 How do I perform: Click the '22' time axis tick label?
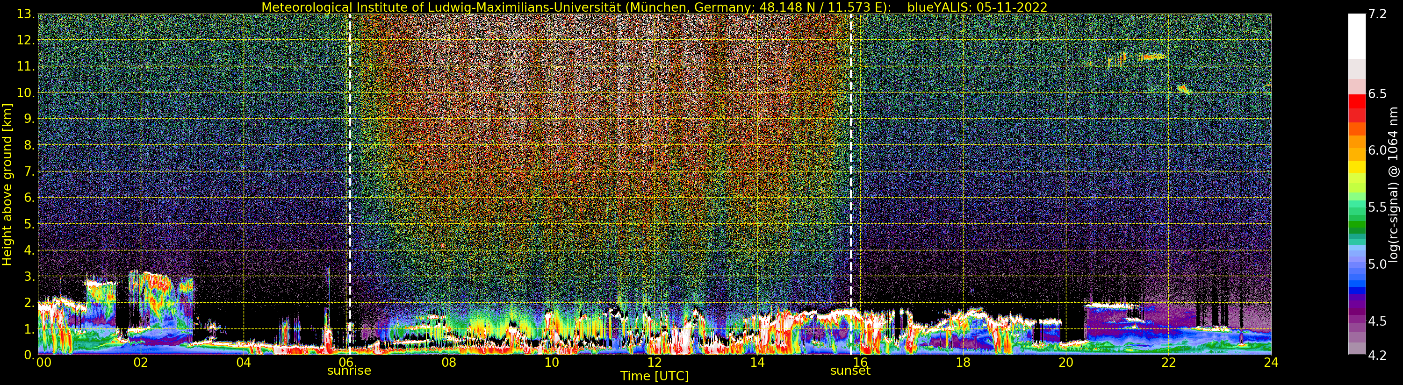[1168, 362]
